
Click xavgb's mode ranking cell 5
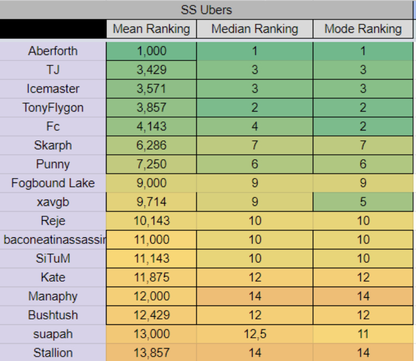[x=363, y=202]
